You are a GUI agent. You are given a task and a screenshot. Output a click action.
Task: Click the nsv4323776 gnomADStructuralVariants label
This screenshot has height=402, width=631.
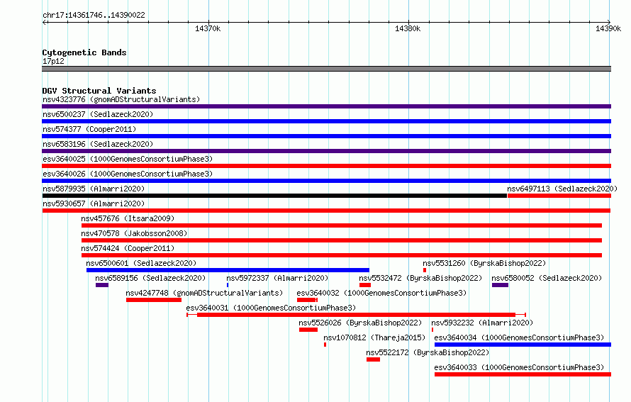121,99
